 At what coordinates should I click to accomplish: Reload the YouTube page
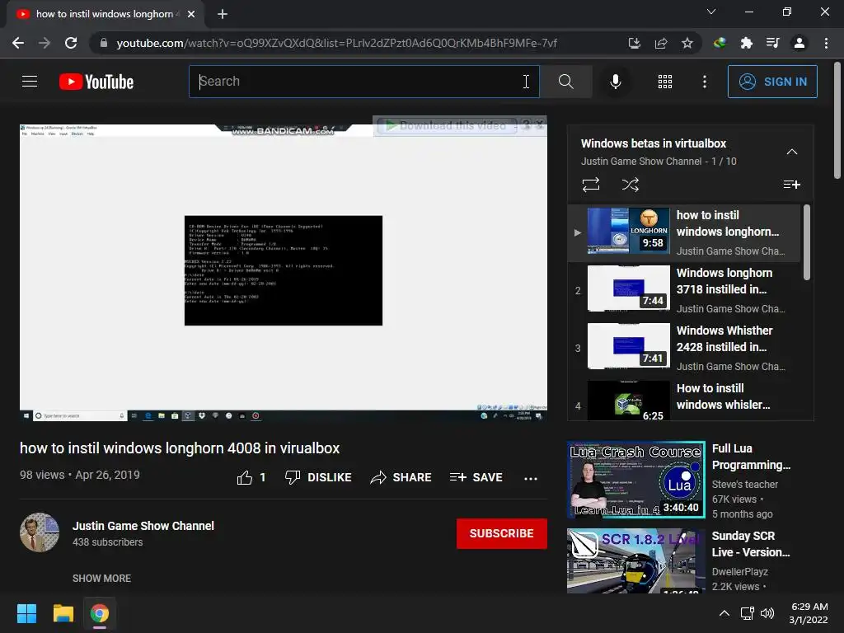tap(71, 43)
